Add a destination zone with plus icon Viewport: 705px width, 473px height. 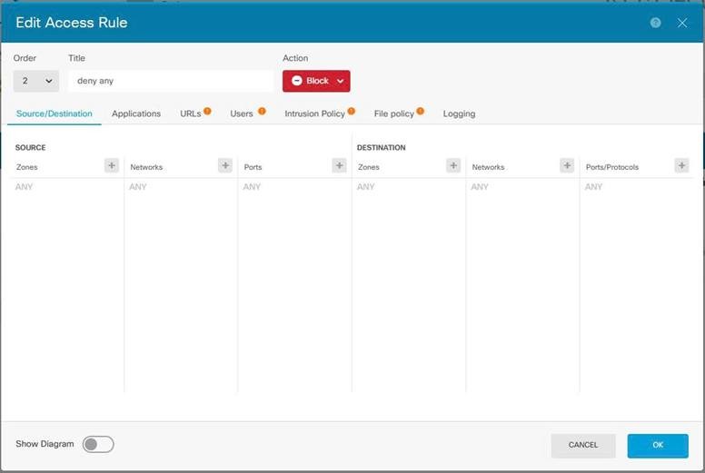(453, 165)
